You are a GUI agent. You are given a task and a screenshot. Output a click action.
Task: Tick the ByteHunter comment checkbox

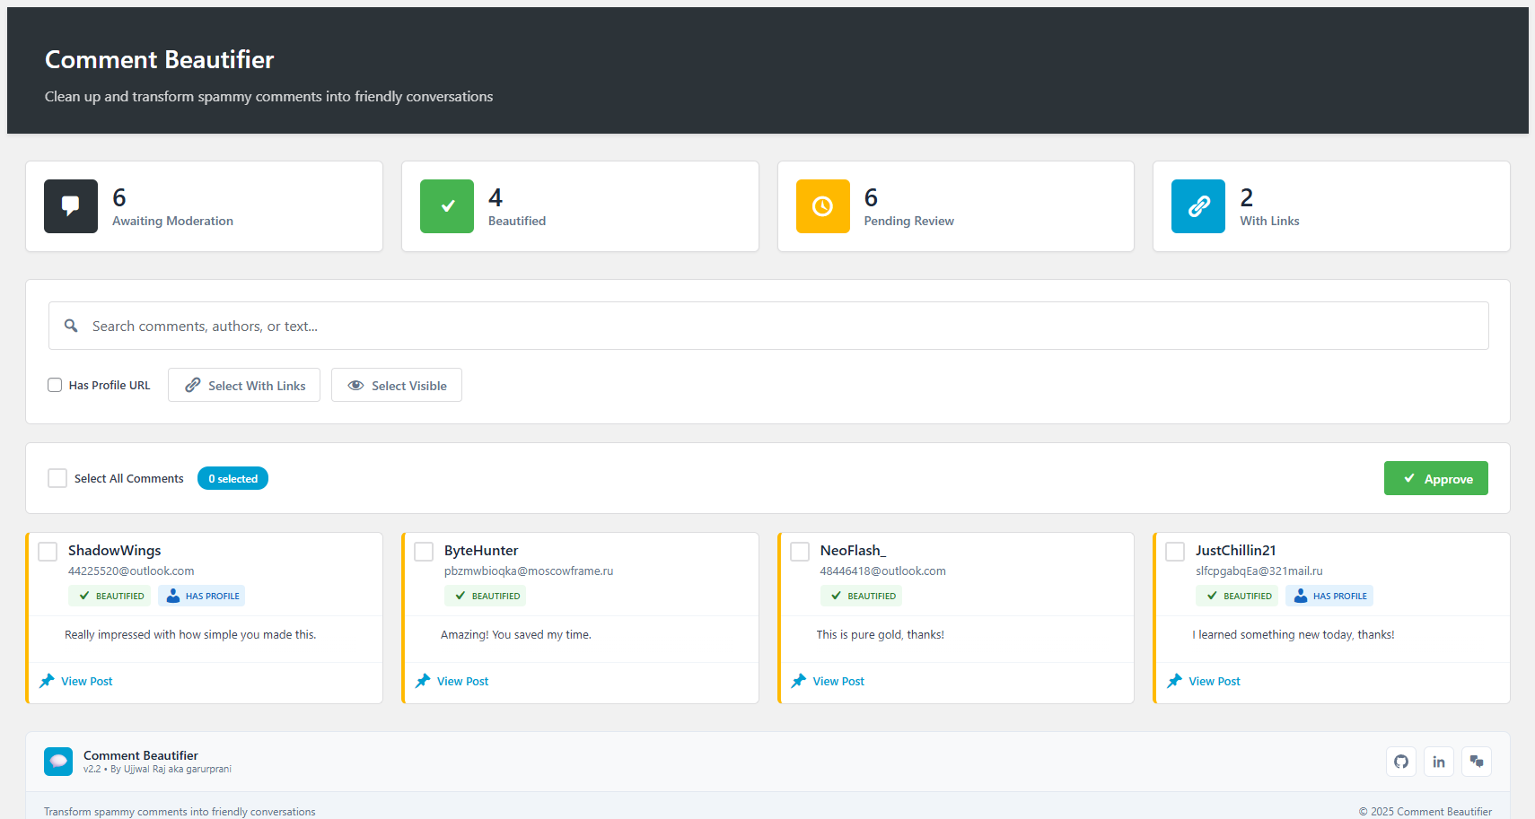pos(424,552)
